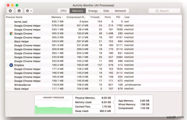Select Google Chrome Helper using 576.5 MB

(x=93, y=26)
